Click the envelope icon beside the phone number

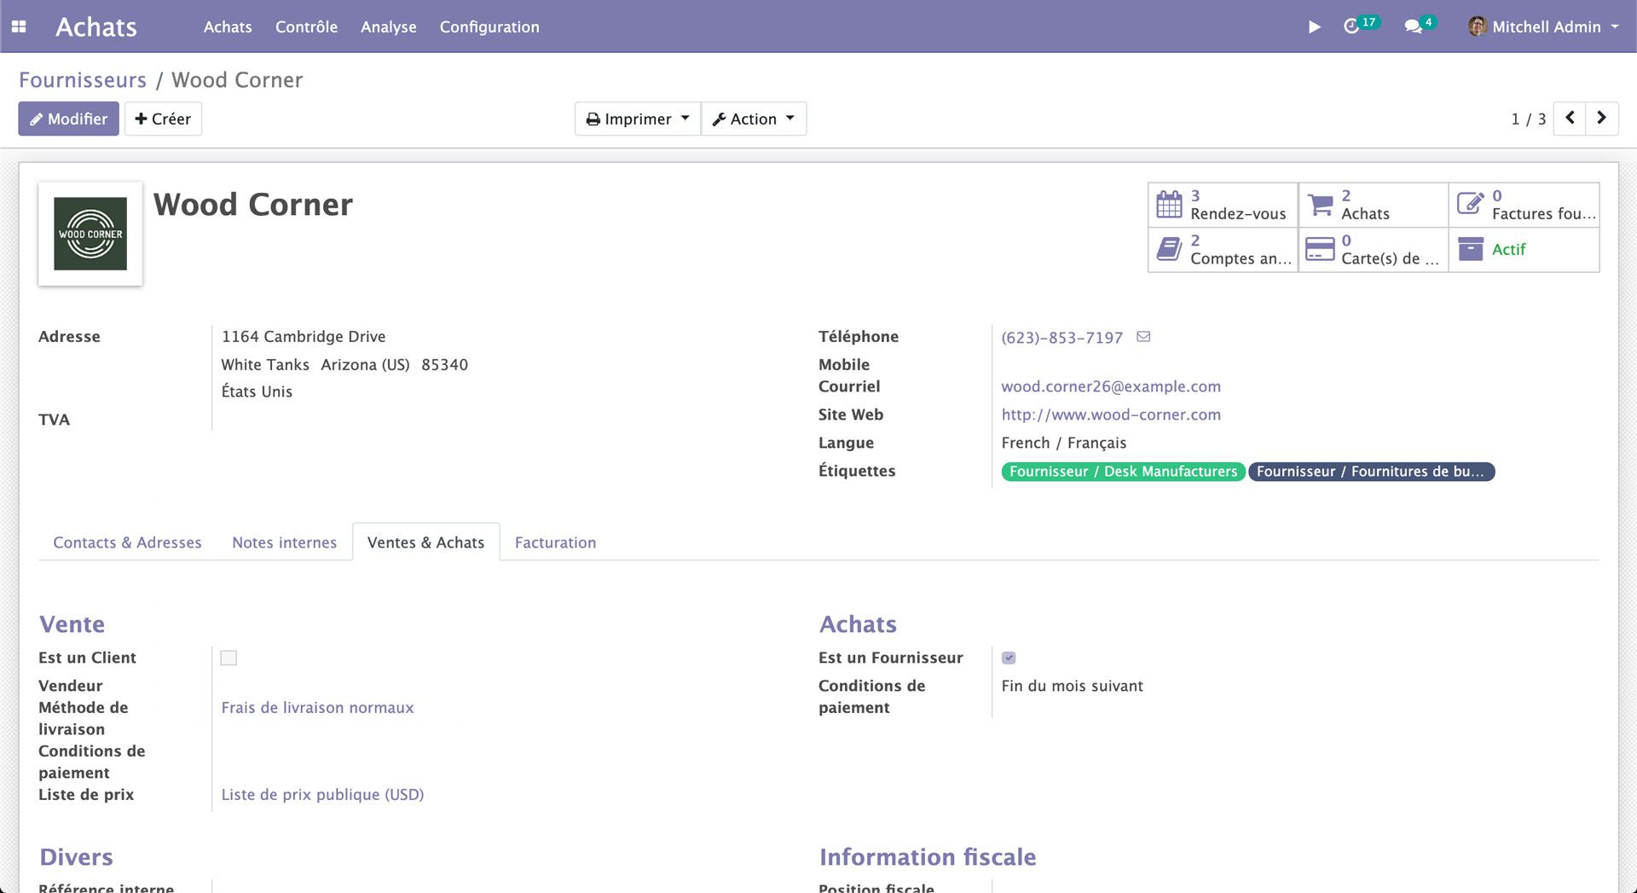pyautogui.click(x=1142, y=336)
